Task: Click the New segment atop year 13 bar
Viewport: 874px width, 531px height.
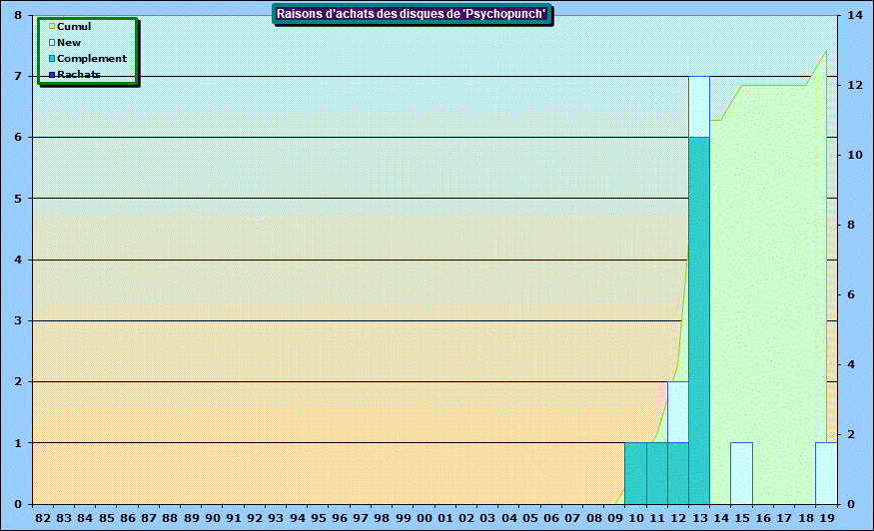Action: pos(699,106)
